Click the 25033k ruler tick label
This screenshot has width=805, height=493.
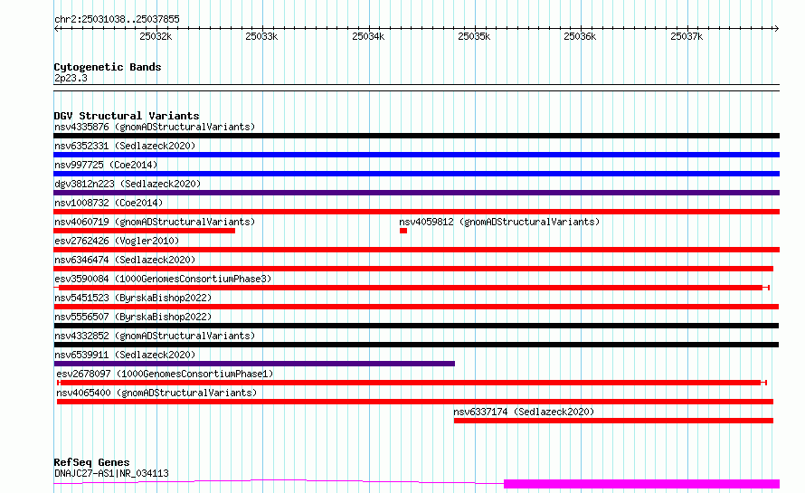coord(261,36)
